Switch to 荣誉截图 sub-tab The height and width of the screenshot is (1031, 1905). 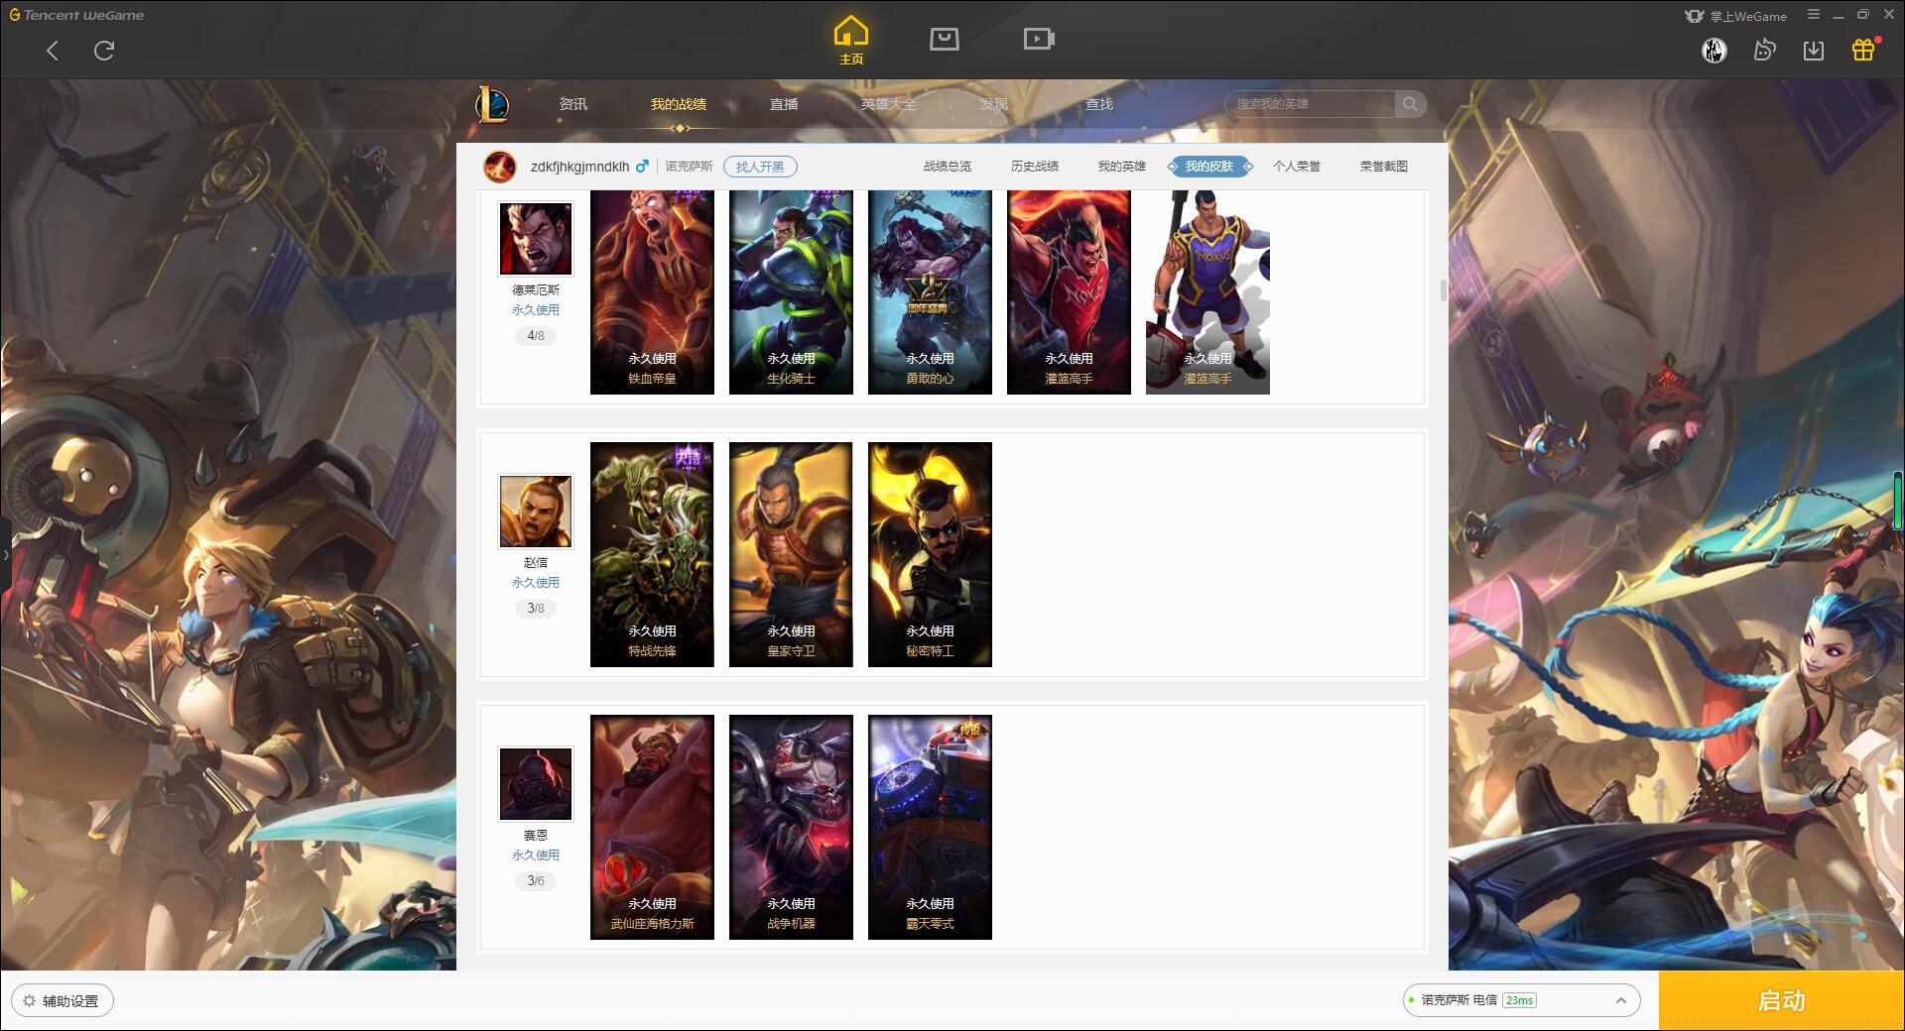tap(1384, 167)
